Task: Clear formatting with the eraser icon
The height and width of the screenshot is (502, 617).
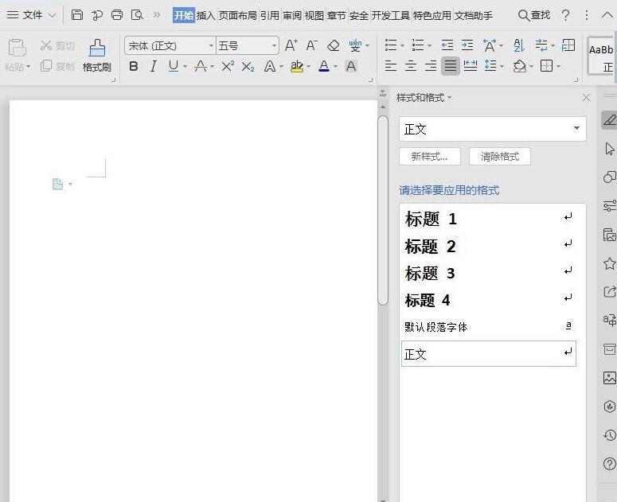Action: (x=334, y=45)
